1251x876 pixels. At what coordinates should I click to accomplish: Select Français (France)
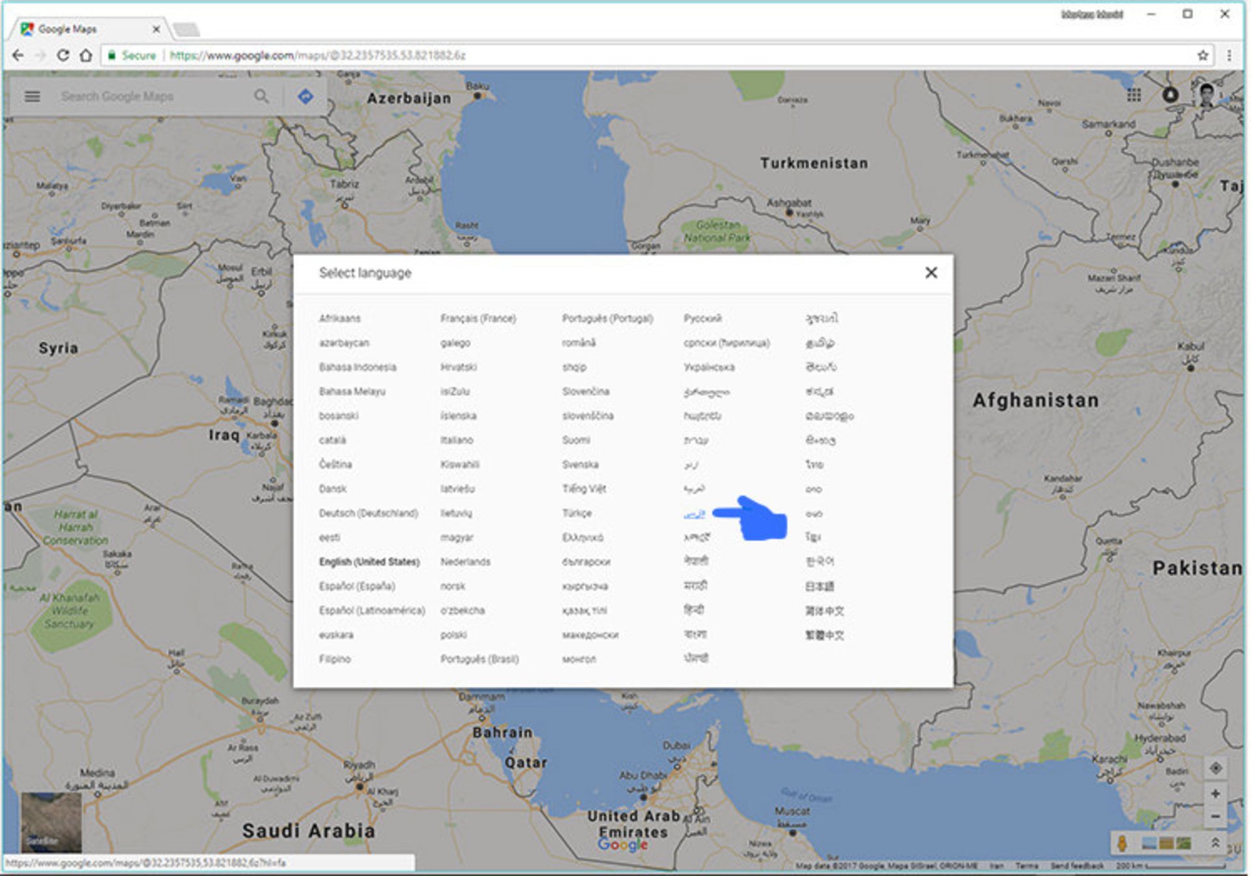(x=478, y=318)
